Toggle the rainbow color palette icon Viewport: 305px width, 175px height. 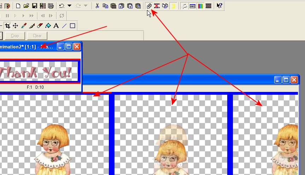(200, 6)
